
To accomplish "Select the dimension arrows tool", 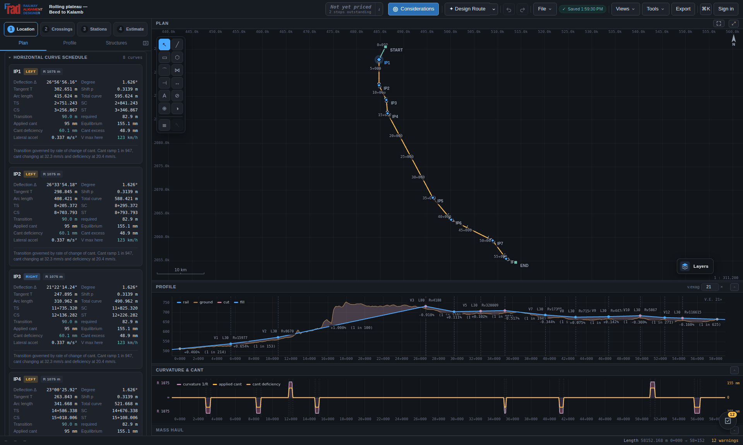I will 177,83.
